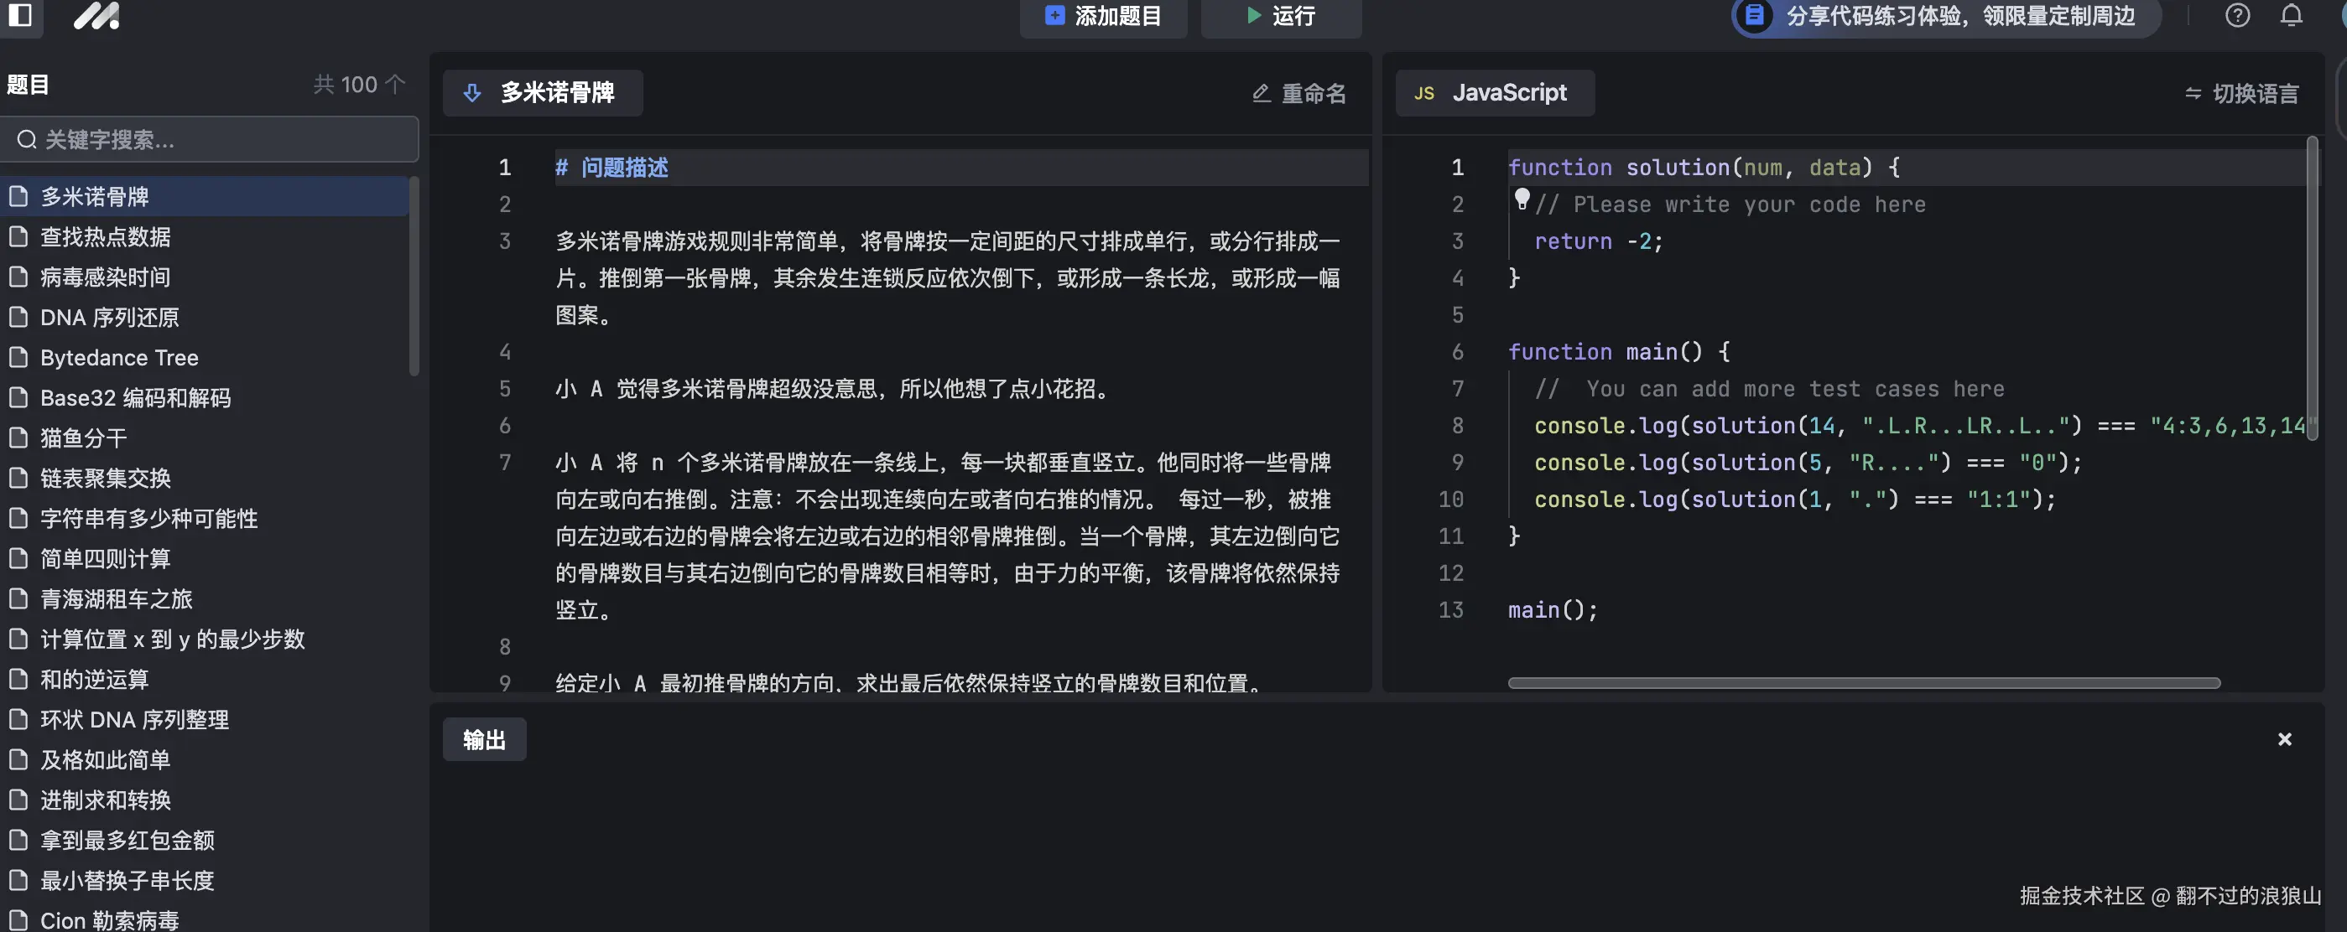Click the JS JavaScript badge in editor header

click(x=1494, y=93)
